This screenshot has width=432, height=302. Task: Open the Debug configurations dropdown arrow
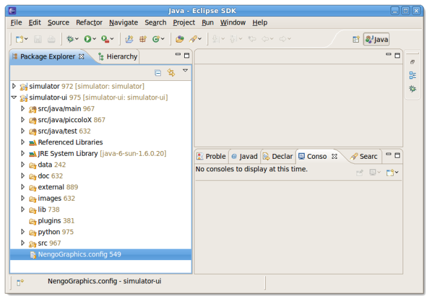(x=77, y=39)
